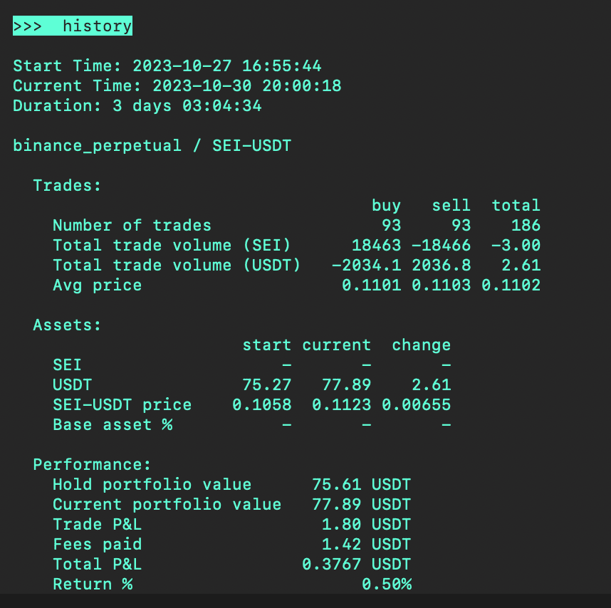This screenshot has width=611, height=608.
Task: Click the Number of trades total 186
Action: 525,226
